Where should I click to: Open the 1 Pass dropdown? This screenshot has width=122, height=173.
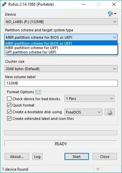pos(90,99)
